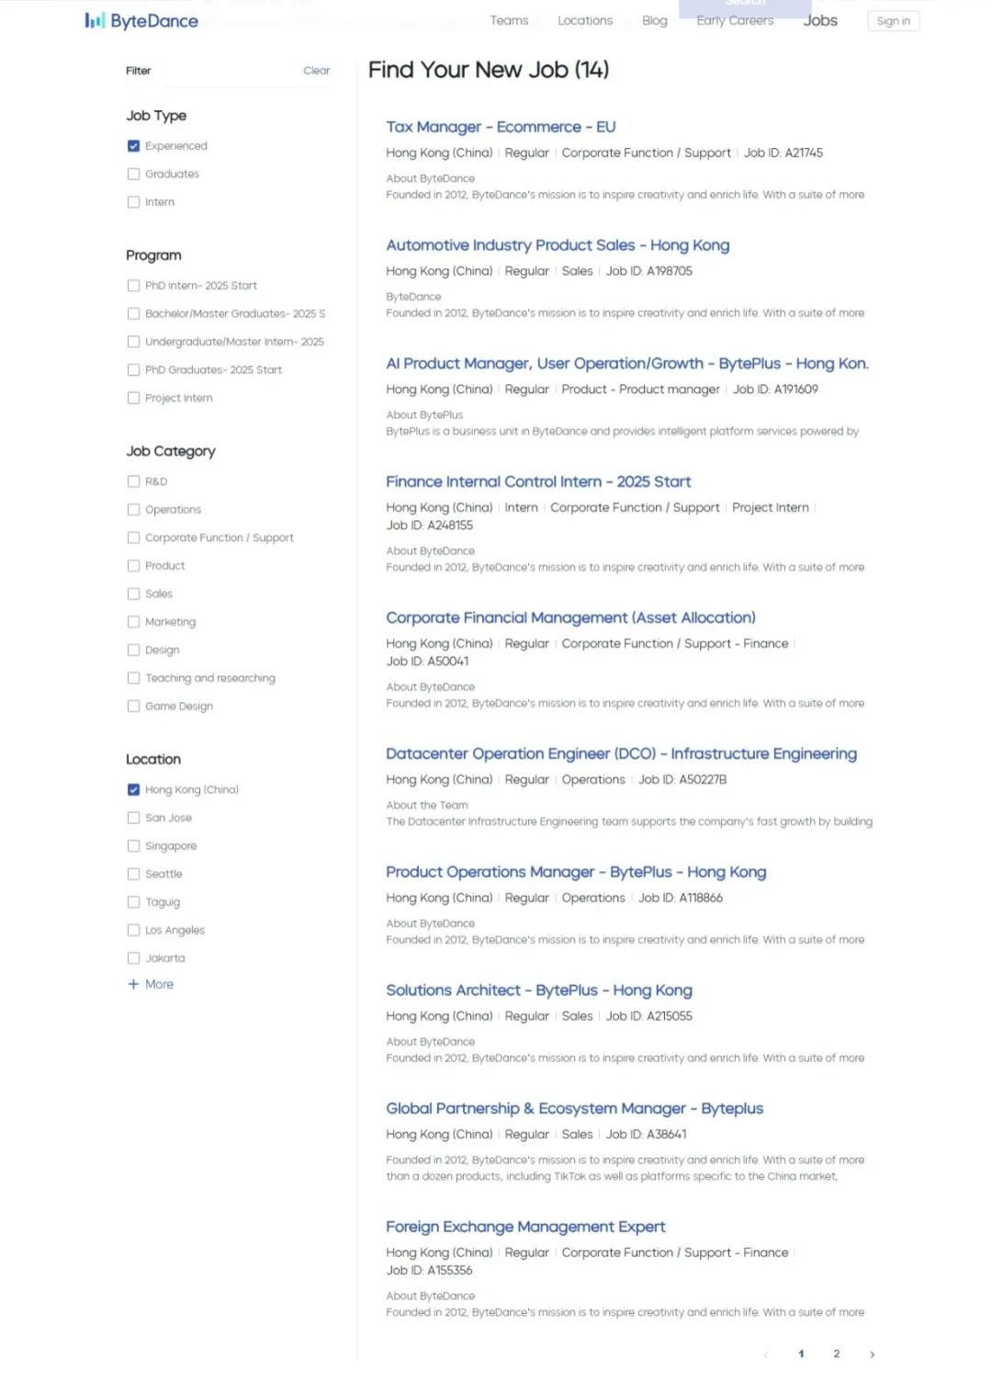Go to previous results page arrow
This screenshot has height=1391, width=992.
click(765, 1354)
